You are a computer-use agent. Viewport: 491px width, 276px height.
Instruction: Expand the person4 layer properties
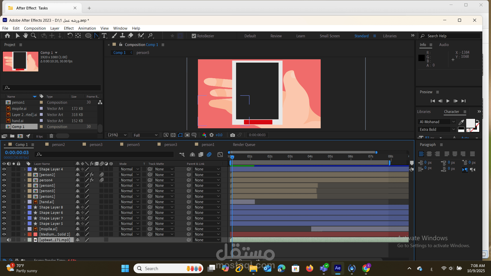(25, 180)
